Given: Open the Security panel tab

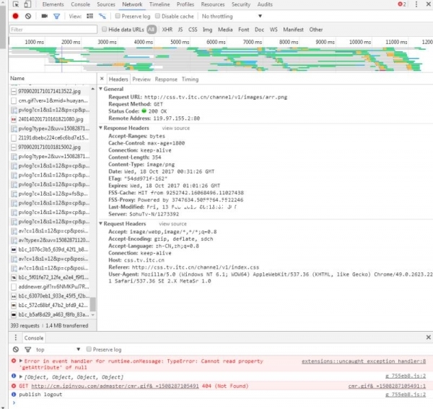Looking at the screenshot, I should coord(241,4).
